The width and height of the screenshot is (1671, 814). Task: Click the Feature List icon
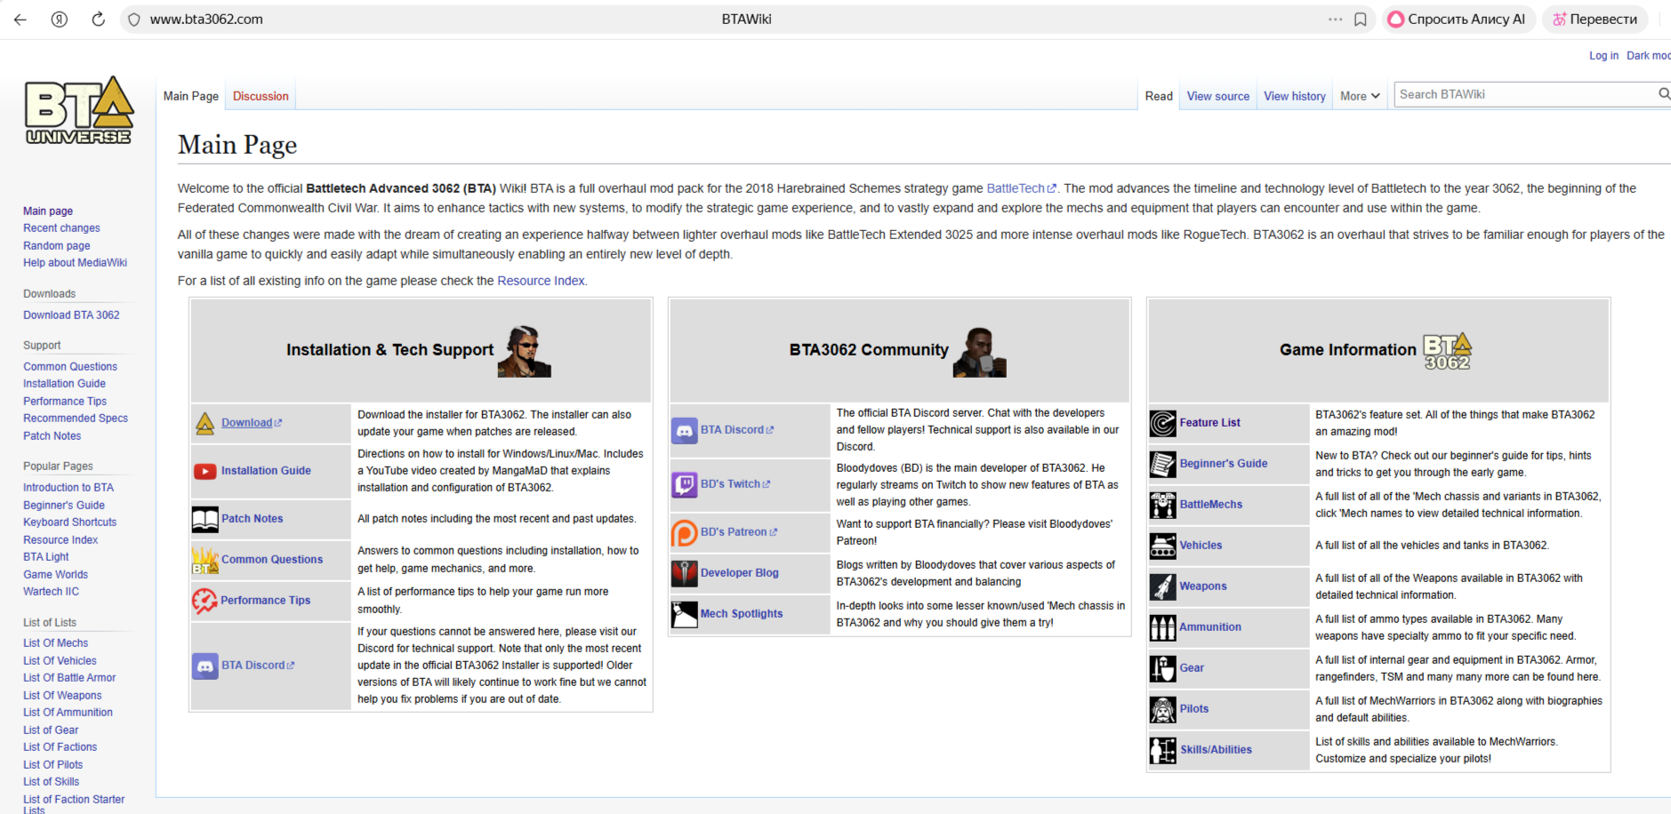(1163, 424)
